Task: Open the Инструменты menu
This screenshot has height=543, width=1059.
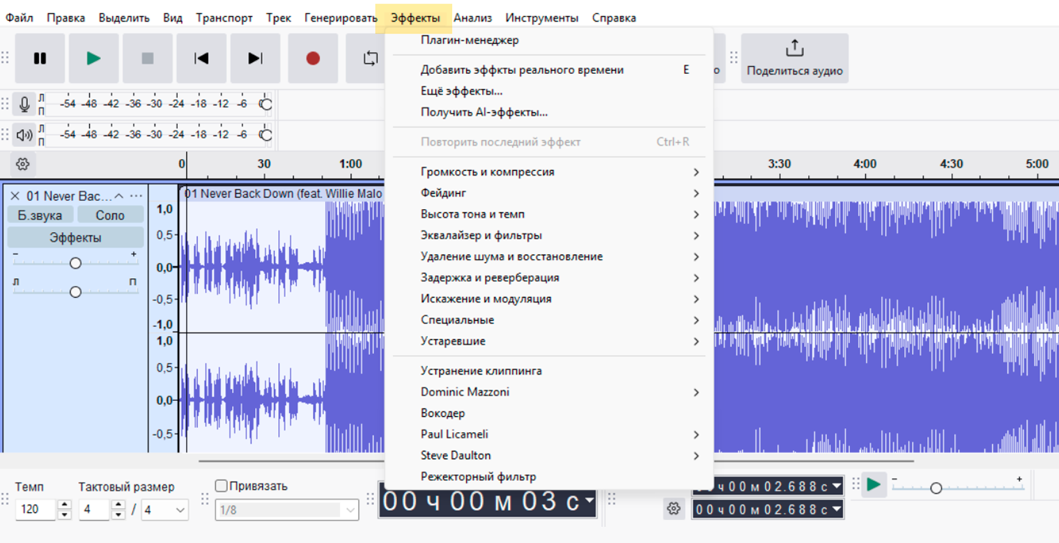Action: click(x=542, y=18)
